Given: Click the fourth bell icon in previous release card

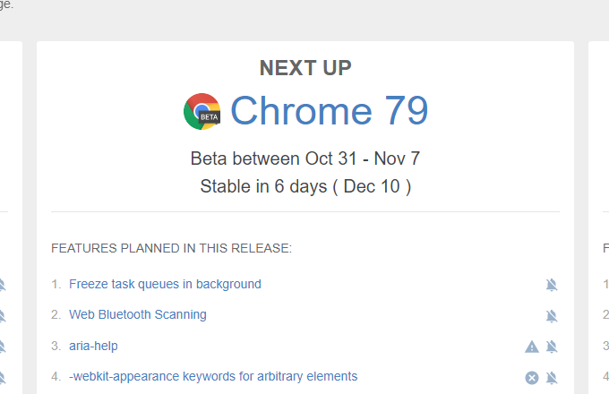Looking at the screenshot, I should 3,377.
